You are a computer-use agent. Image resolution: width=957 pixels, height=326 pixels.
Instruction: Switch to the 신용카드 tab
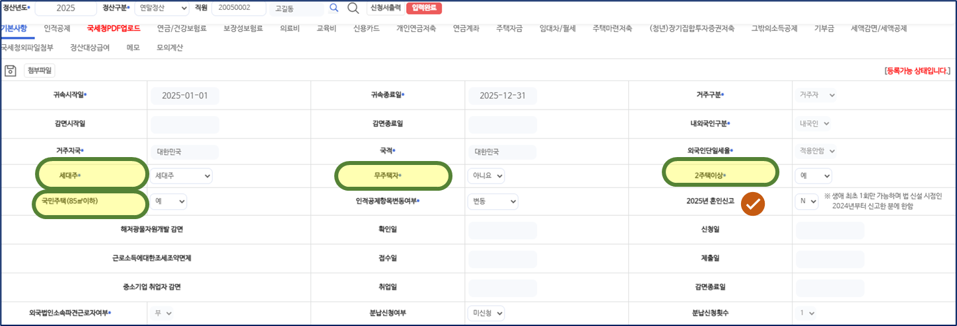367,28
